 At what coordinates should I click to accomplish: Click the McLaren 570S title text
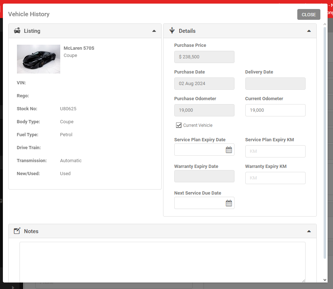[79, 48]
